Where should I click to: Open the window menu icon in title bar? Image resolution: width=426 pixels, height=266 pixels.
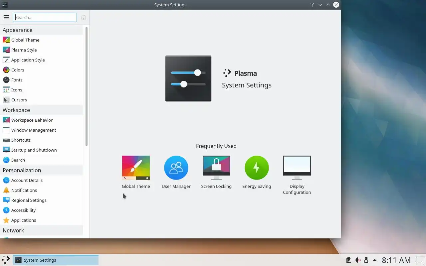pos(5,5)
